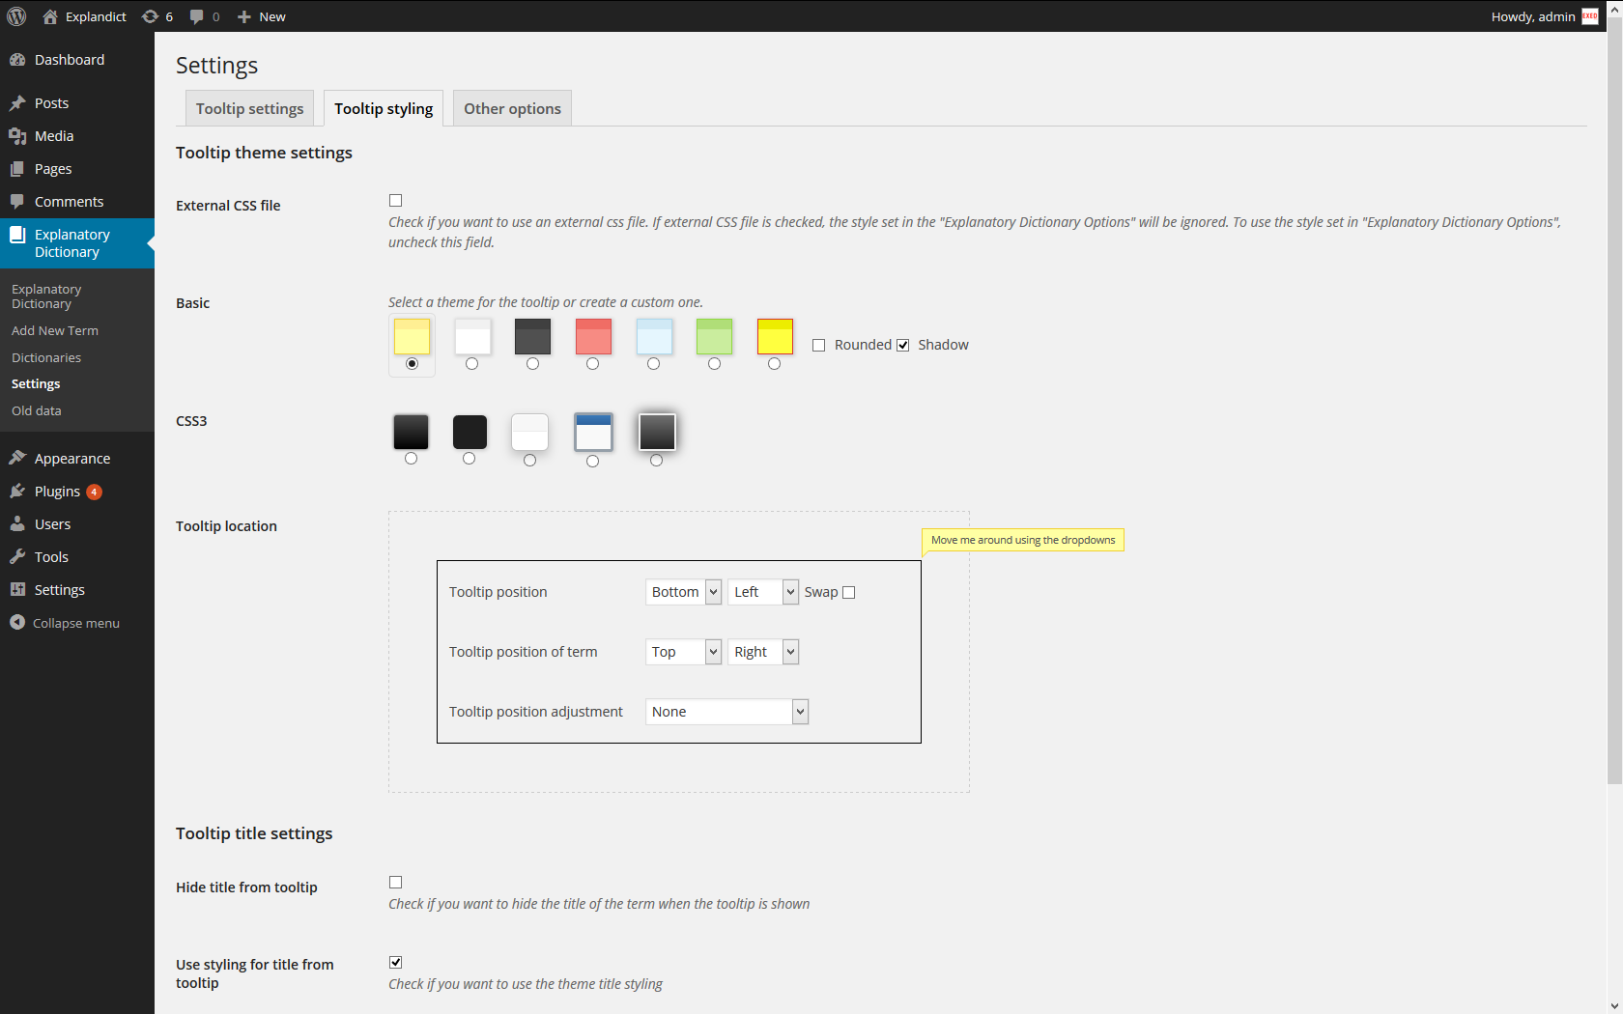This screenshot has height=1014, width=1623.
Task: Open the Tooltip position adjustment dropdown
Action: point(726,712)
